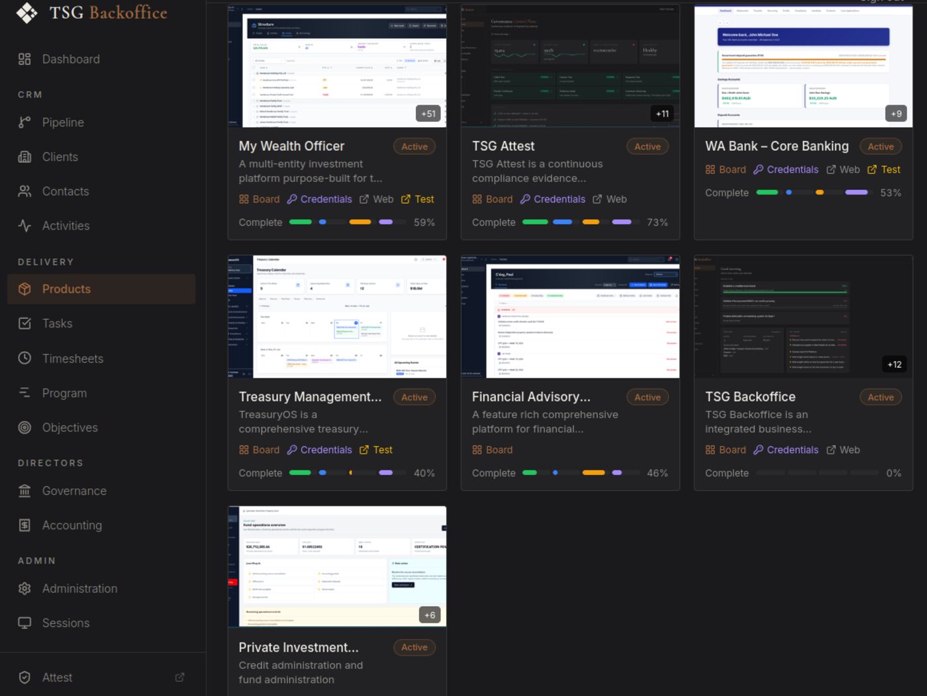Viewport: 927px width, 696px height.
Task: Open Accounting in the sidebar
Action: tap(101, 525)
